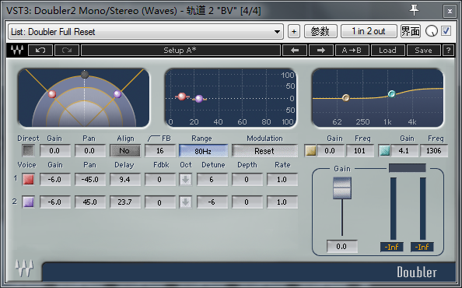Toggle Voice 2 purple enable button
The width and height of the screenshot is (462, 288).
click(x=29, y=202)
